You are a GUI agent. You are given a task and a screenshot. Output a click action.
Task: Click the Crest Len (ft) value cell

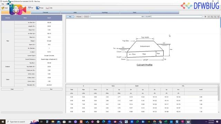coord(49,70)
